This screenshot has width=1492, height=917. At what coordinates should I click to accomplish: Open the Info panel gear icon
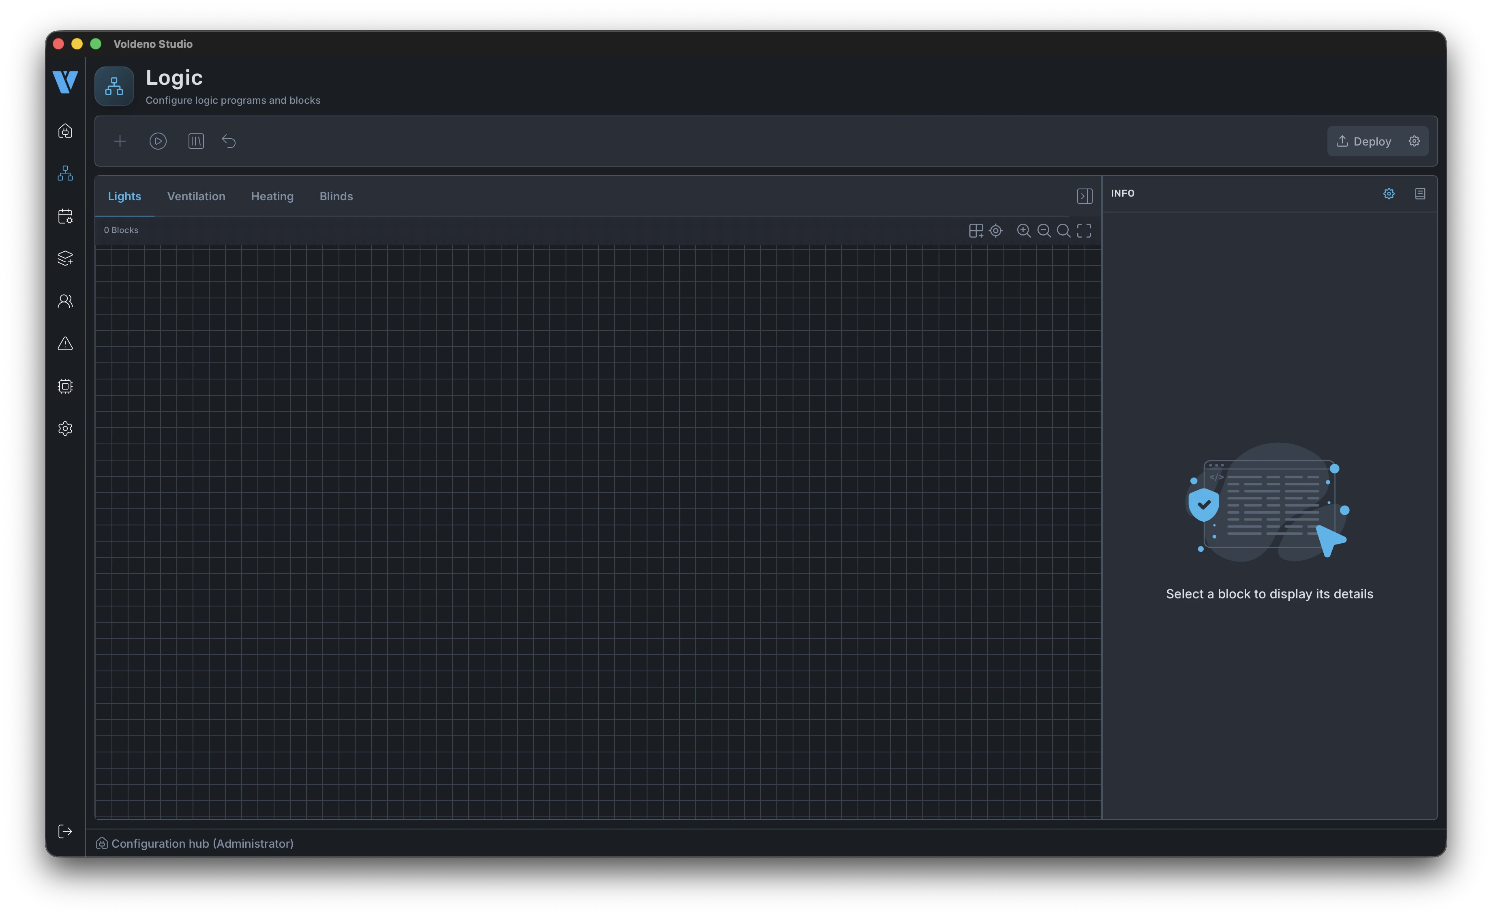point(1389,193)
